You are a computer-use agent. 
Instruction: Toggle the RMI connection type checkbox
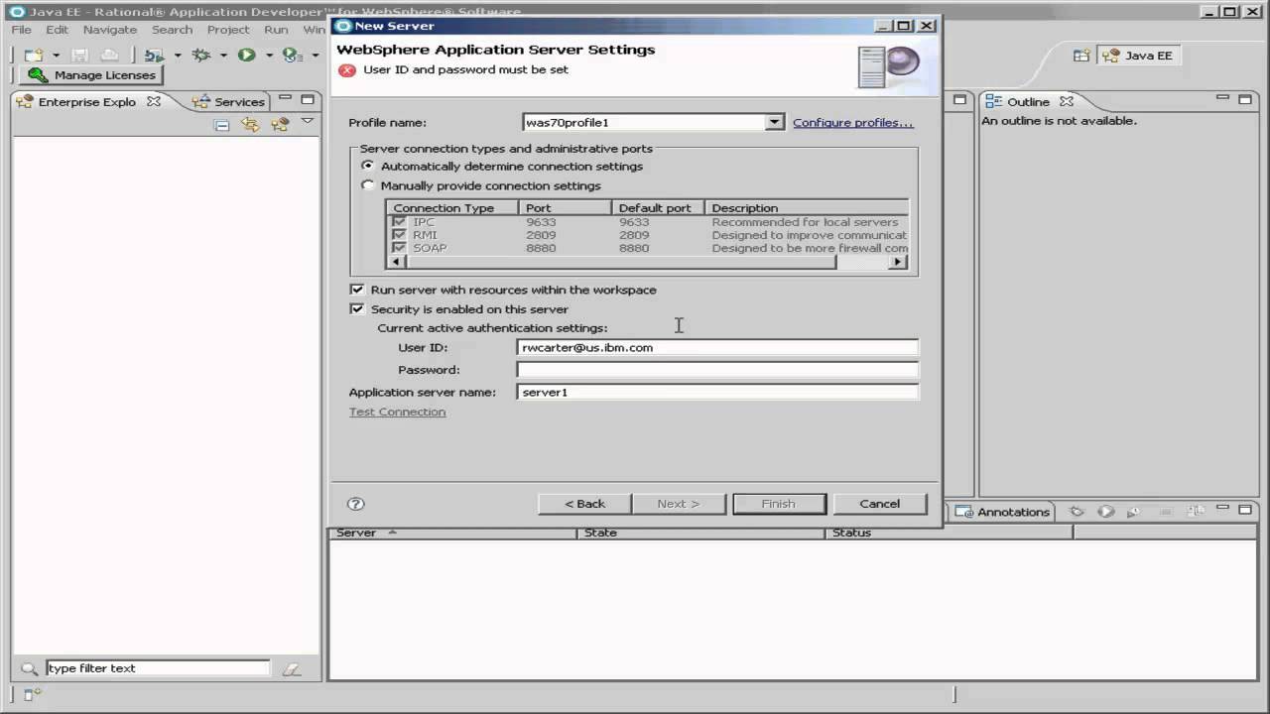coord(399,235)
